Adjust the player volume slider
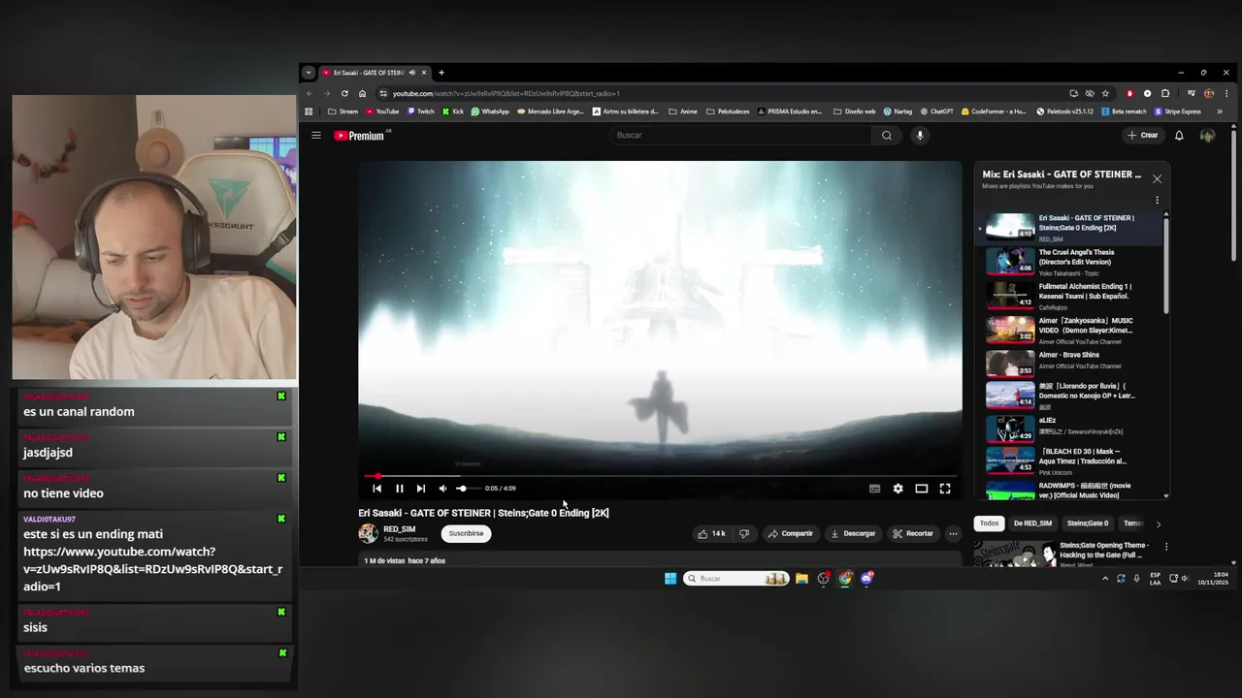 click(467, 489)
